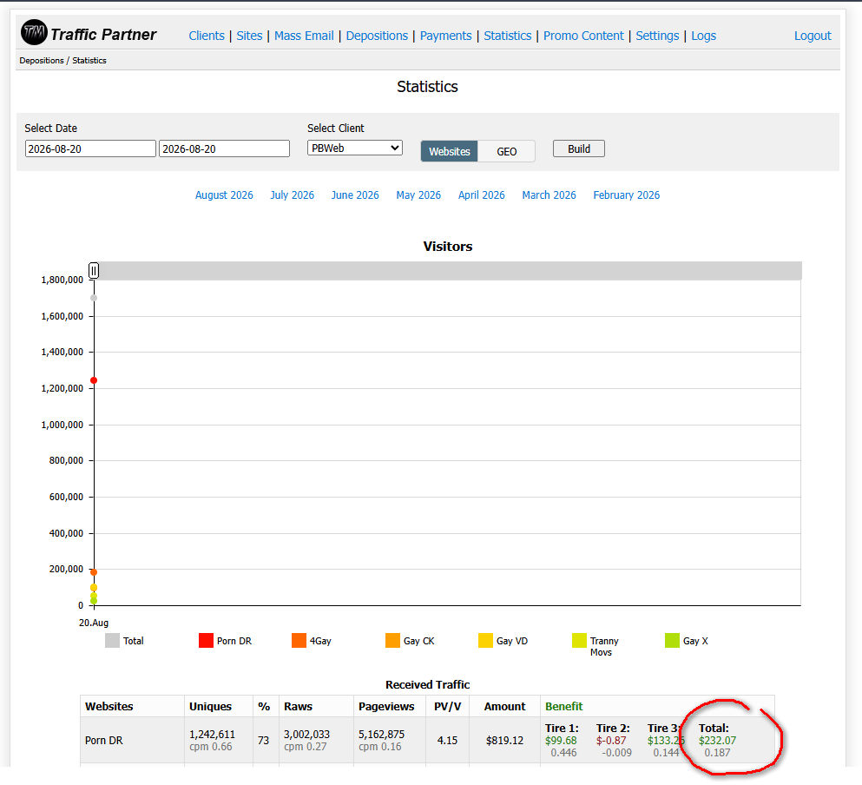This screenshot has width=862, height=785.
Task: Go to Promo Content page
Action: (x=583, y=36)
